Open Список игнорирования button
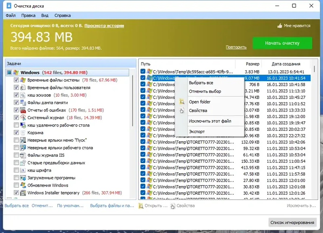This screenshot has height=233, width=323. coord(292,223)
